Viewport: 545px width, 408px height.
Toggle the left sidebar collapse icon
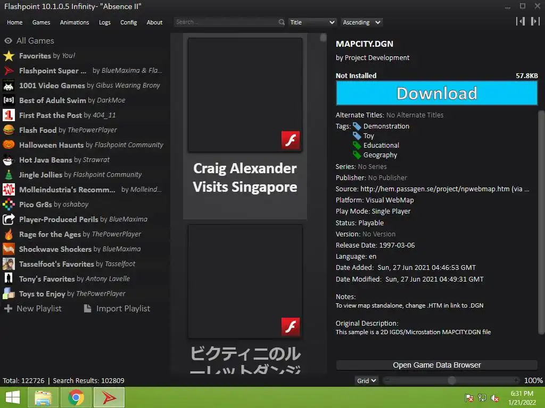521,21
